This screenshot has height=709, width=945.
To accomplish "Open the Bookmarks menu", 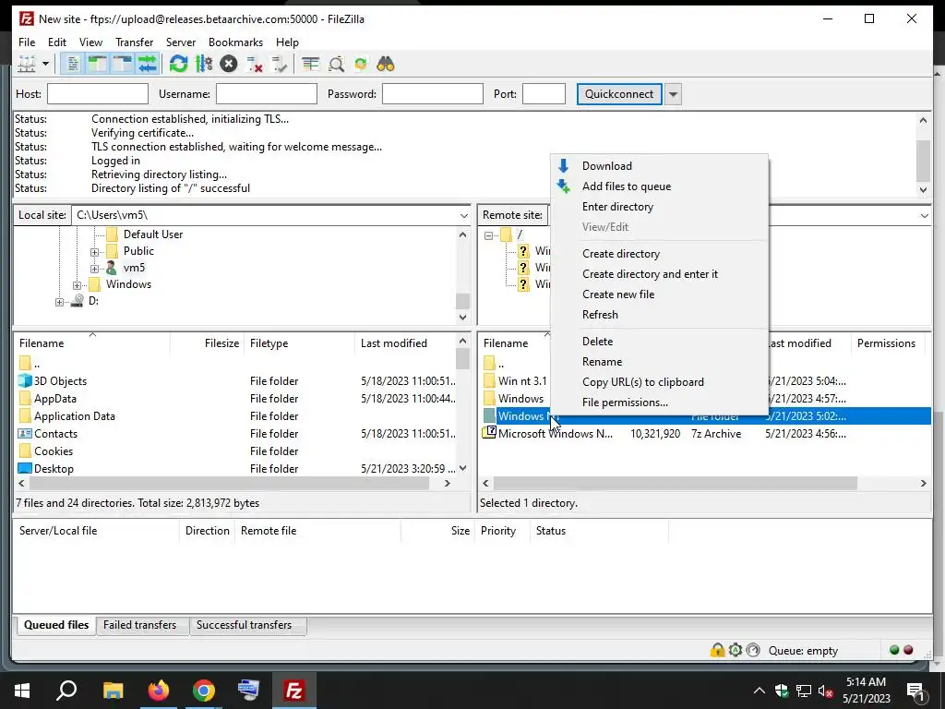I will tap(235, 42).
